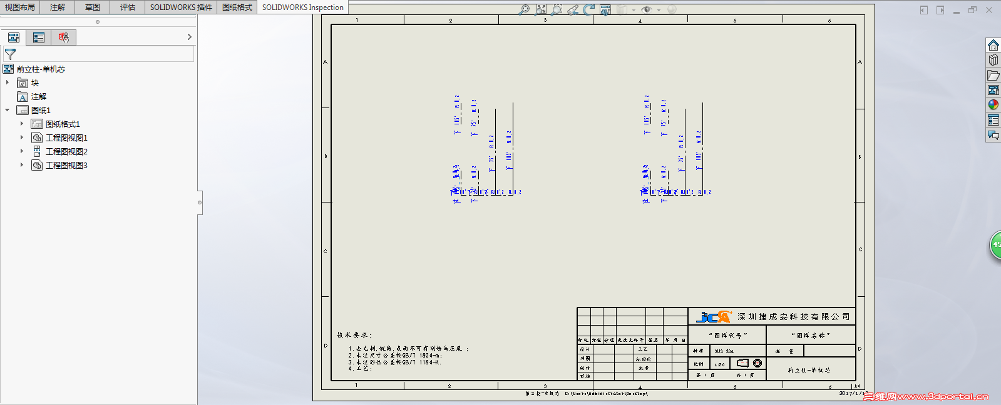This screenshot has width=1001, height=405.
Task: Expand the 工程图视图3 node
Action: coord(22,165)
